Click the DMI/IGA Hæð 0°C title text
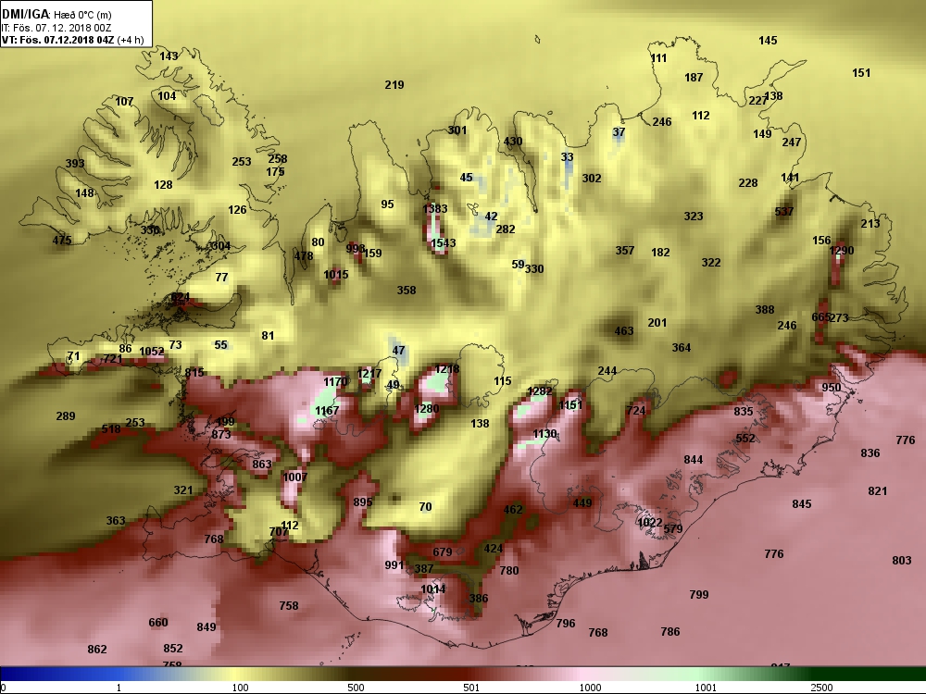Viewport: 926px width, 694px height. click(56, 14)
